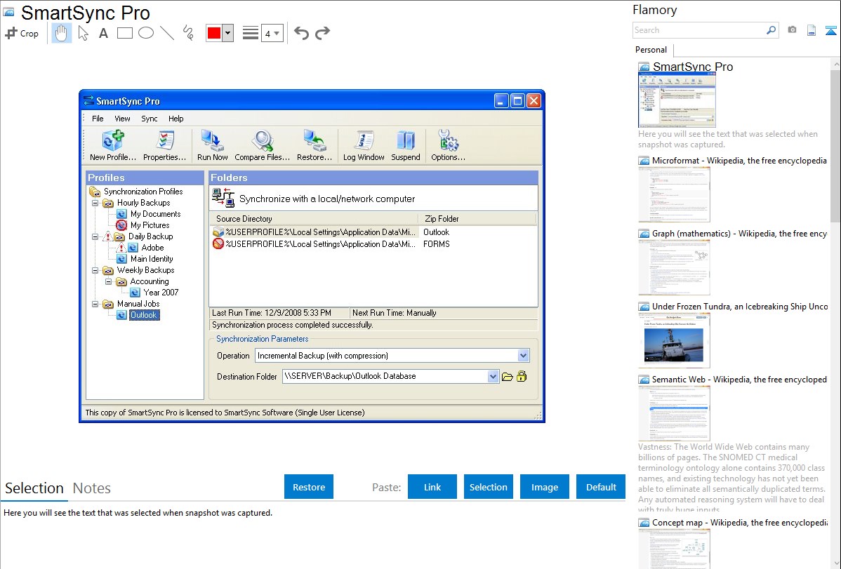Viewport: 841px width, 569px height.
Task: Click the Restore toolbar icon in SmartSync
Action: [314, 145]
